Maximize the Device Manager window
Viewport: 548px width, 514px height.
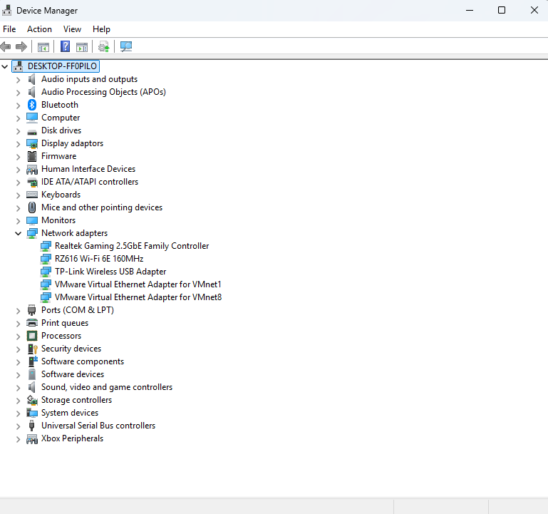click(x=502, y=10)
